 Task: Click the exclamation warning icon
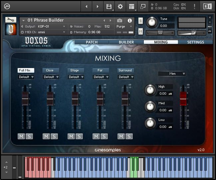[194, 6]
